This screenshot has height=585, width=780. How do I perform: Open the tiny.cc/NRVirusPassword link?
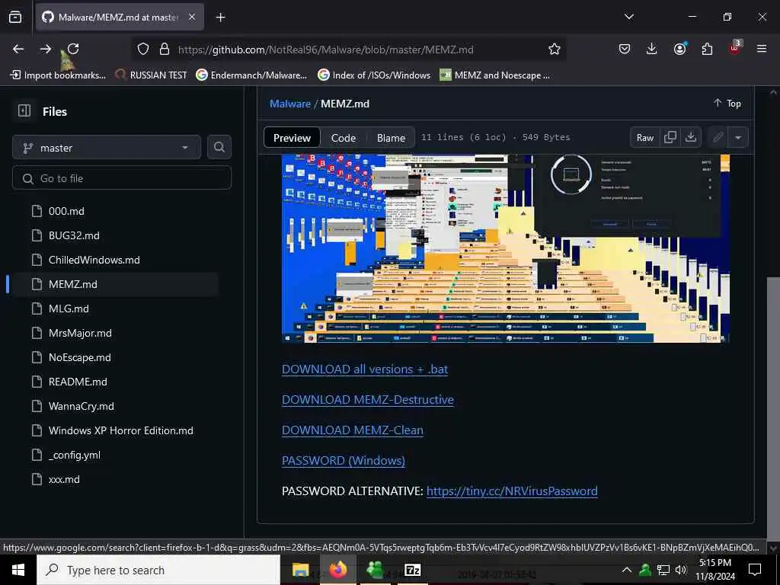[512, 491]
